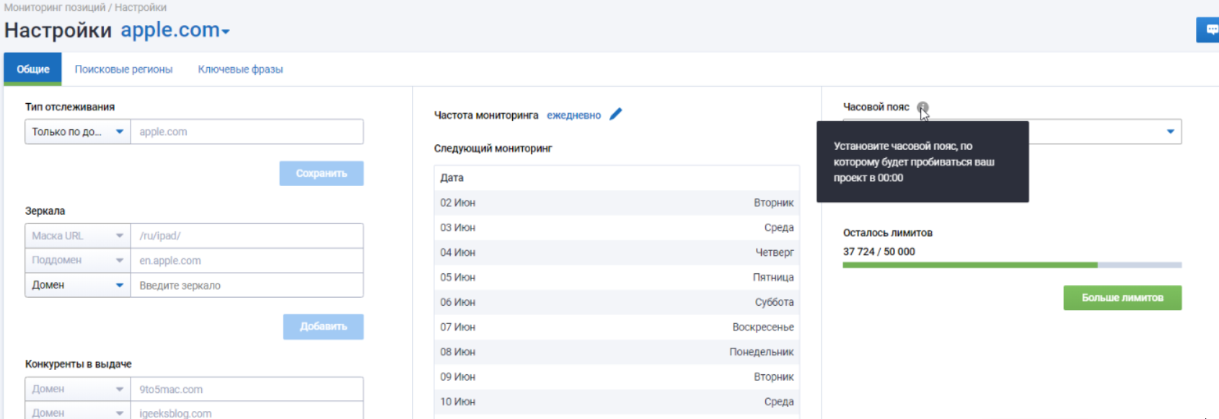Open the competitor type dropdown beside 9to5mac.com
This screenshot has width=1219, height=419.
click(78, 389)
